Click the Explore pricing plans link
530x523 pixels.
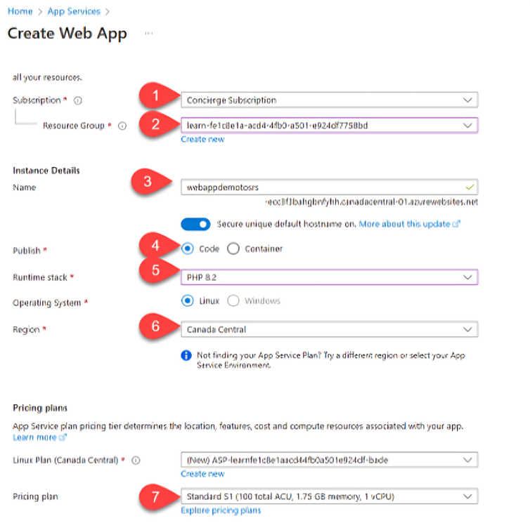(x=221, y=510)
